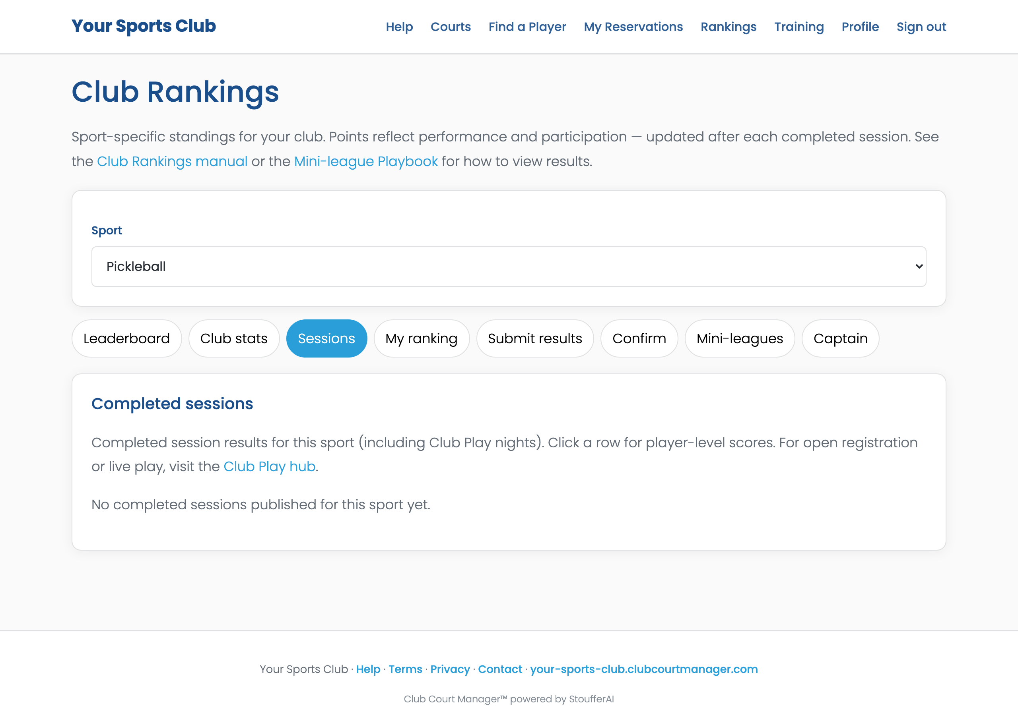Open the Club Rankings manual link
The width and height of the screenshot is (1018, 727).
tap(172, 161)
